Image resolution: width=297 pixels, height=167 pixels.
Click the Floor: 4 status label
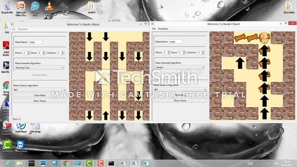tap(16, 119)
